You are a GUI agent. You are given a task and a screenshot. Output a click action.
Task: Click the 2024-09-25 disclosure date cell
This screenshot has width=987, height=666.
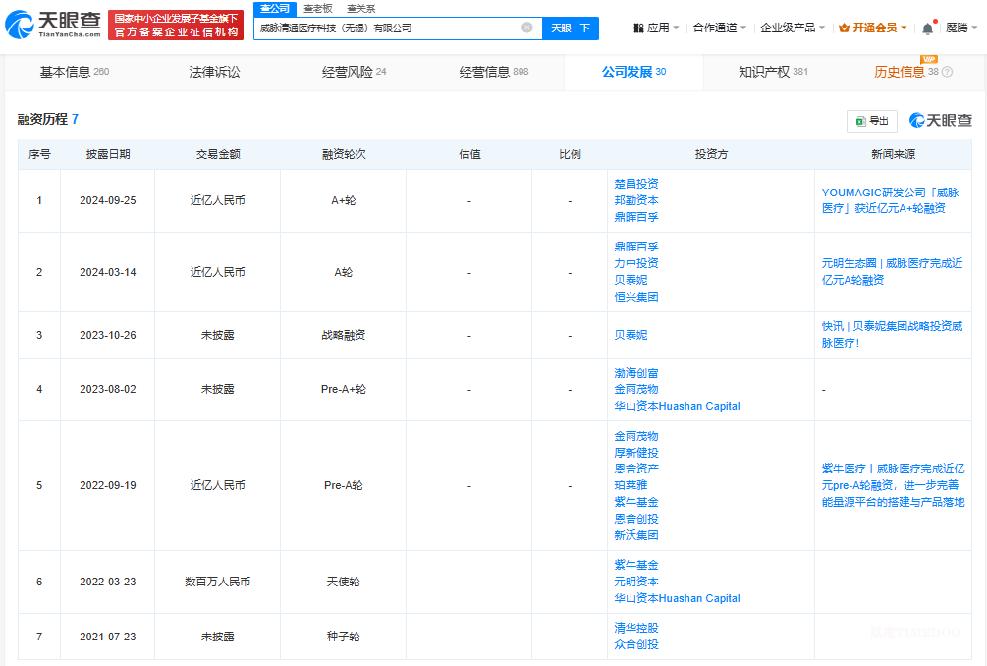pyautogui.click(x=108, y=200)
